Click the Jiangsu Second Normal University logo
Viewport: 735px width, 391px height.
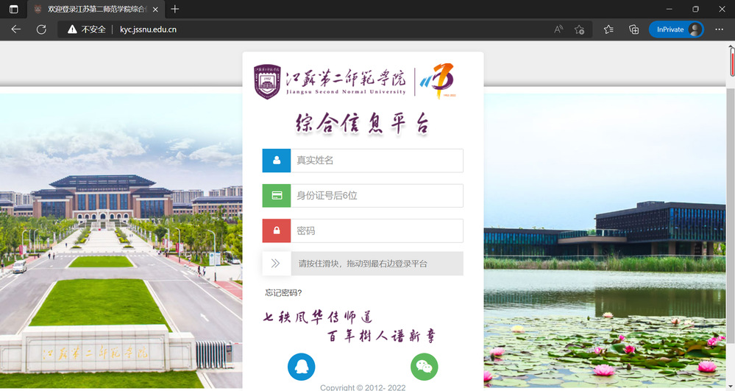(x=330, y=82)
